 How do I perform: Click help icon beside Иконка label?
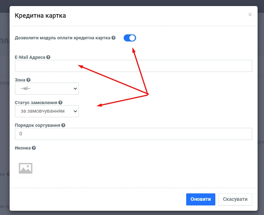point(34,148)
